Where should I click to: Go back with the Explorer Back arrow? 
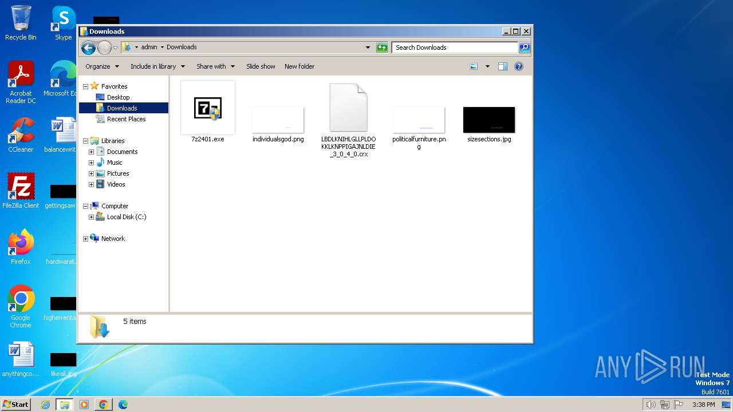tap(88, 47)
